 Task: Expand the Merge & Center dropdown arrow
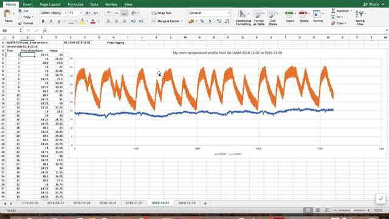click(182, 21)
